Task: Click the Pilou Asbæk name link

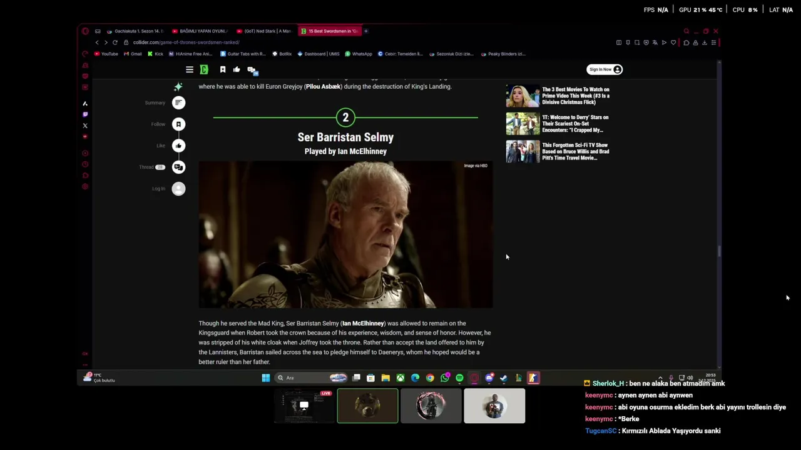Action: coord(323,86)
